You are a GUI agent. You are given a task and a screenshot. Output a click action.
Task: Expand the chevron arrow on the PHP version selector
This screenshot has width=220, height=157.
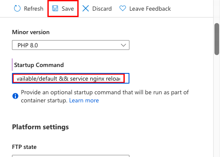(123, 45)
